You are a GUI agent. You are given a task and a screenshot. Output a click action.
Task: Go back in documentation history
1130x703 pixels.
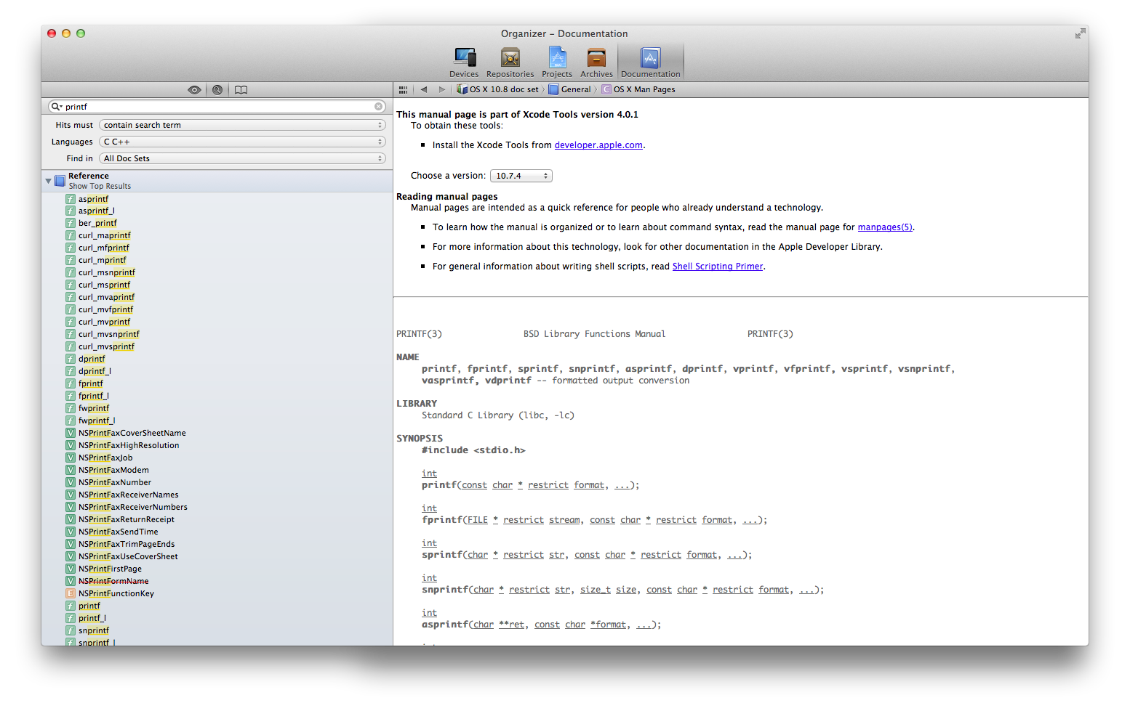click(424, 90)
